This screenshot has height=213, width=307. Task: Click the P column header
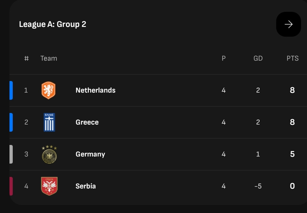click(224, 58)
